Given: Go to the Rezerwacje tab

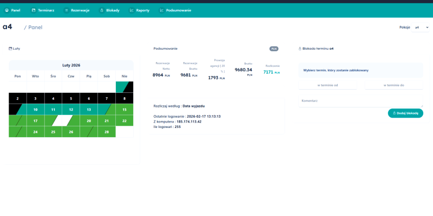Looking at the screenshot, I should pos(80,10).
